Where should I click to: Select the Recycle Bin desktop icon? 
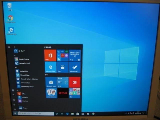click(10, 7)
